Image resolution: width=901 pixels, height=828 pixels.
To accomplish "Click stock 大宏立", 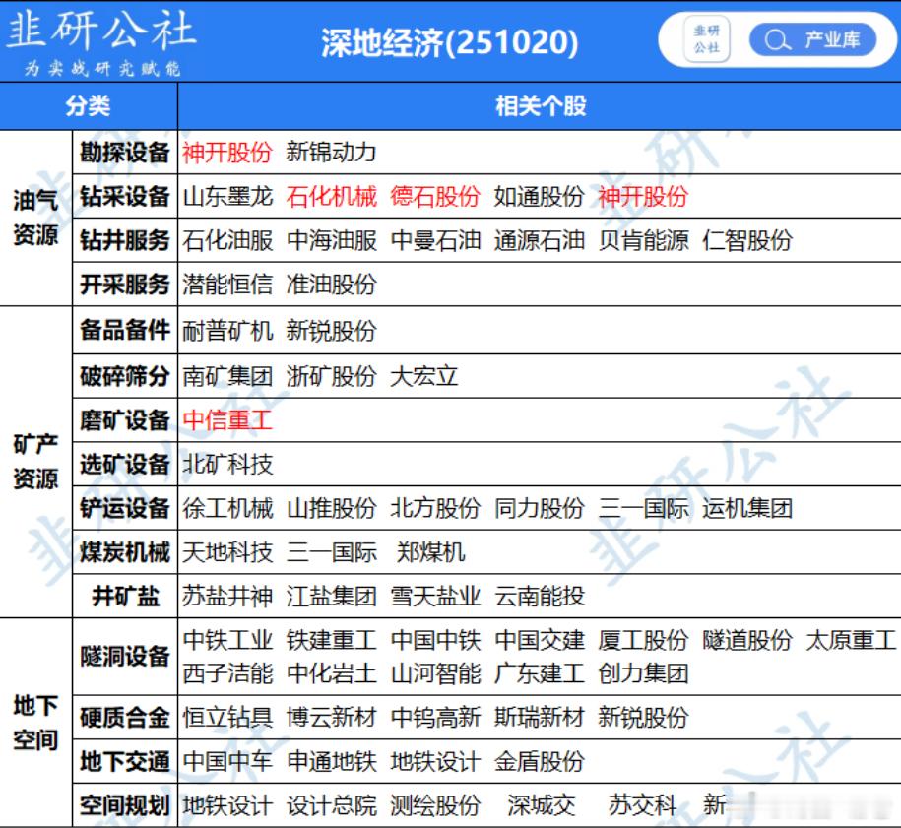I will 424,376.
